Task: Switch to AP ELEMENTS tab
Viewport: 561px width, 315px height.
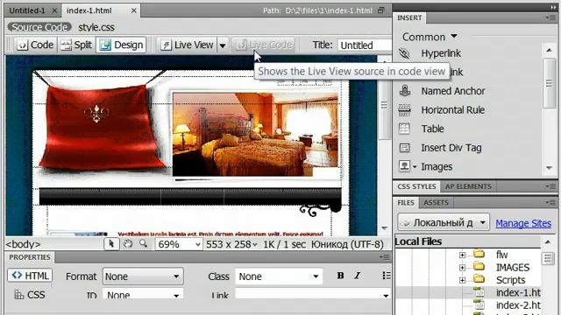Action: pos(468,186)
